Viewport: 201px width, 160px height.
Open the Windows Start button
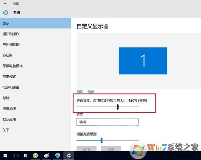(5, 156)
